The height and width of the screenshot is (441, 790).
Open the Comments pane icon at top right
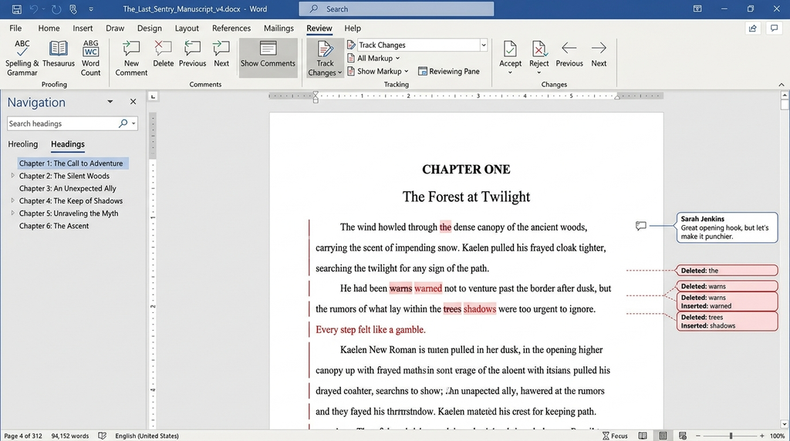coord(774,29)
